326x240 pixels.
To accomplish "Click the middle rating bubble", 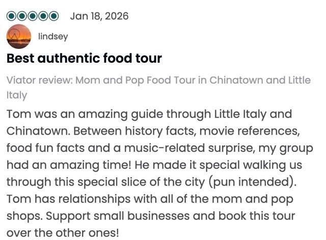I will 33,16.
